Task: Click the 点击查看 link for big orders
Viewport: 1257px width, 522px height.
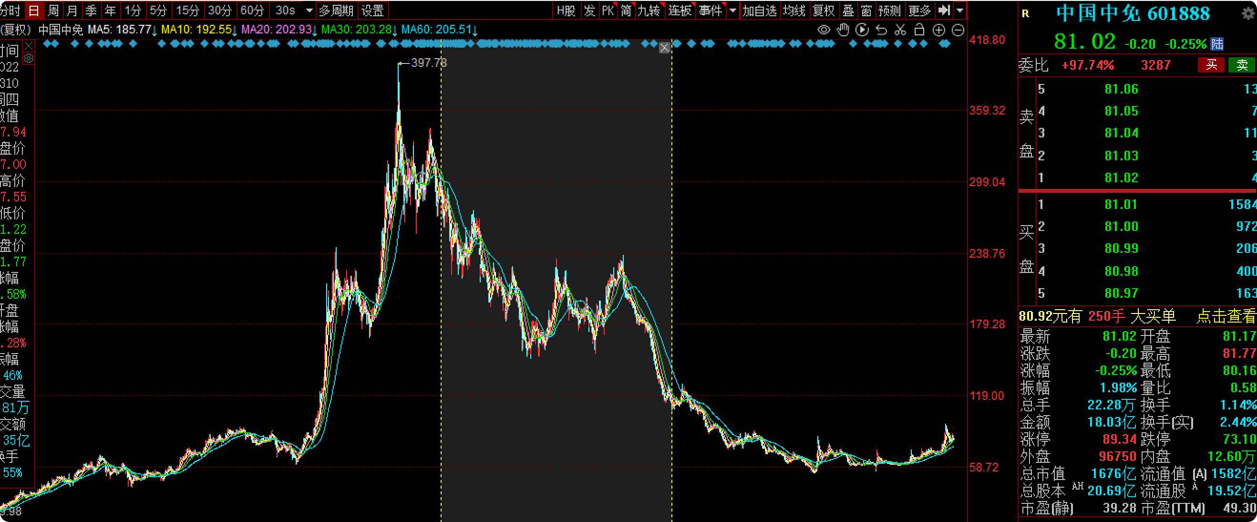Action: 1226,316
